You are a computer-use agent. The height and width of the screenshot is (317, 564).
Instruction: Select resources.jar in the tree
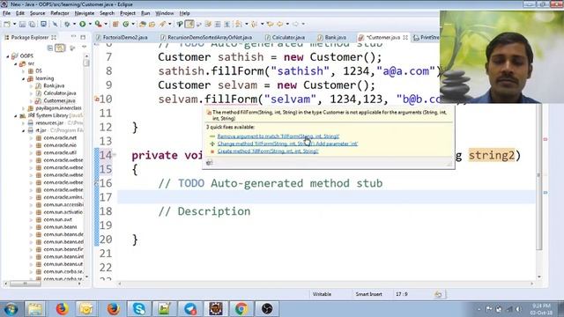click(x=49, y=123)
